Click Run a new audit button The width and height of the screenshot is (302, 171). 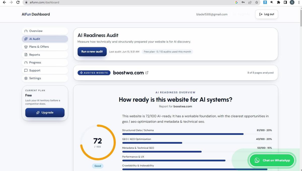92,52
